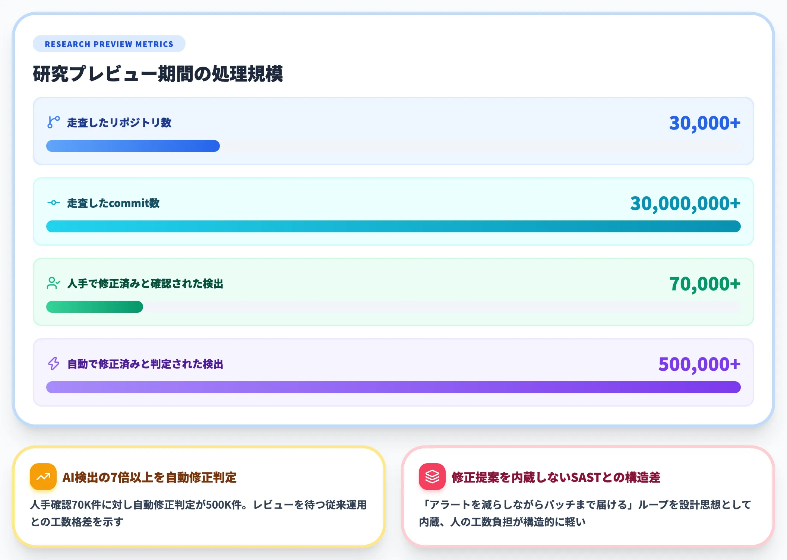The width and height of the screenshot is (787, 560).
Task: Click the label 走査したcommit数
Action: coord(113,203)
